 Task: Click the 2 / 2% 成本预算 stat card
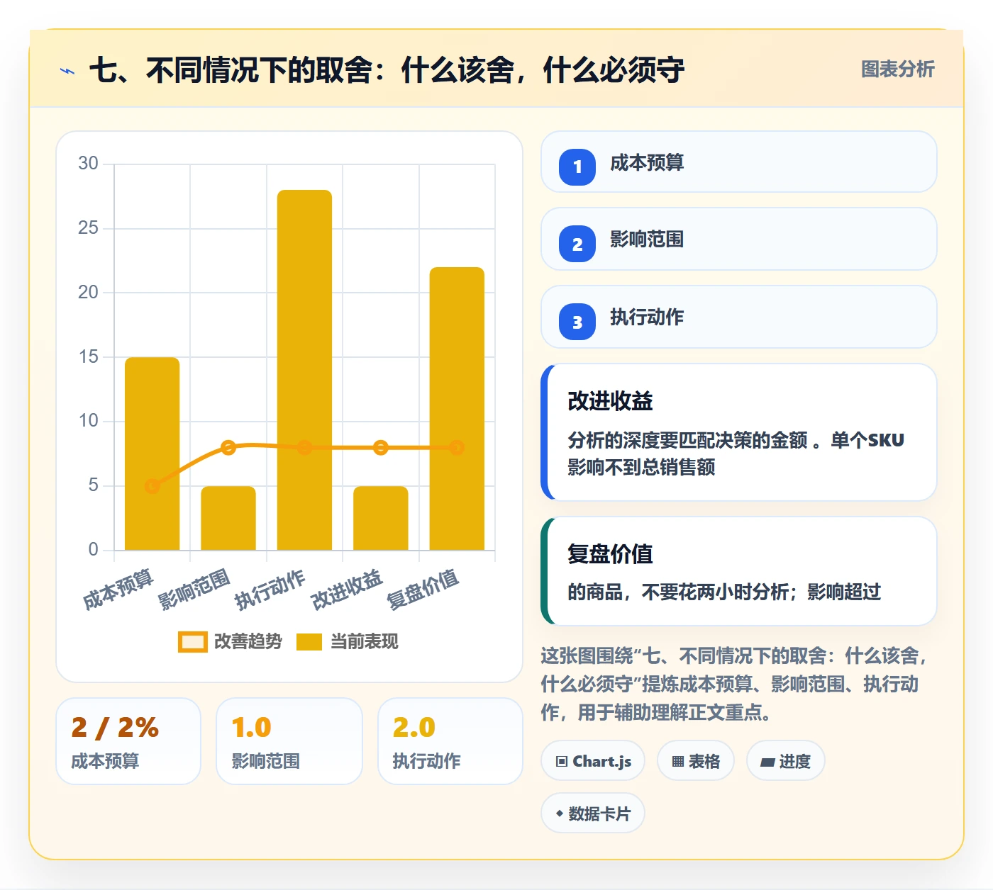pos(128,741)
